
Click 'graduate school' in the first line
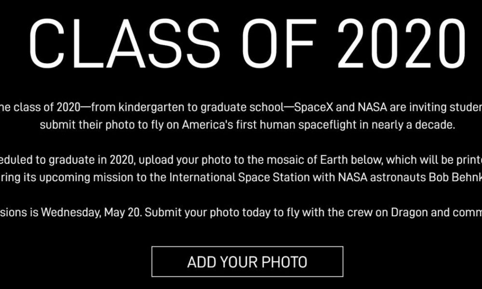coord(242,108)
